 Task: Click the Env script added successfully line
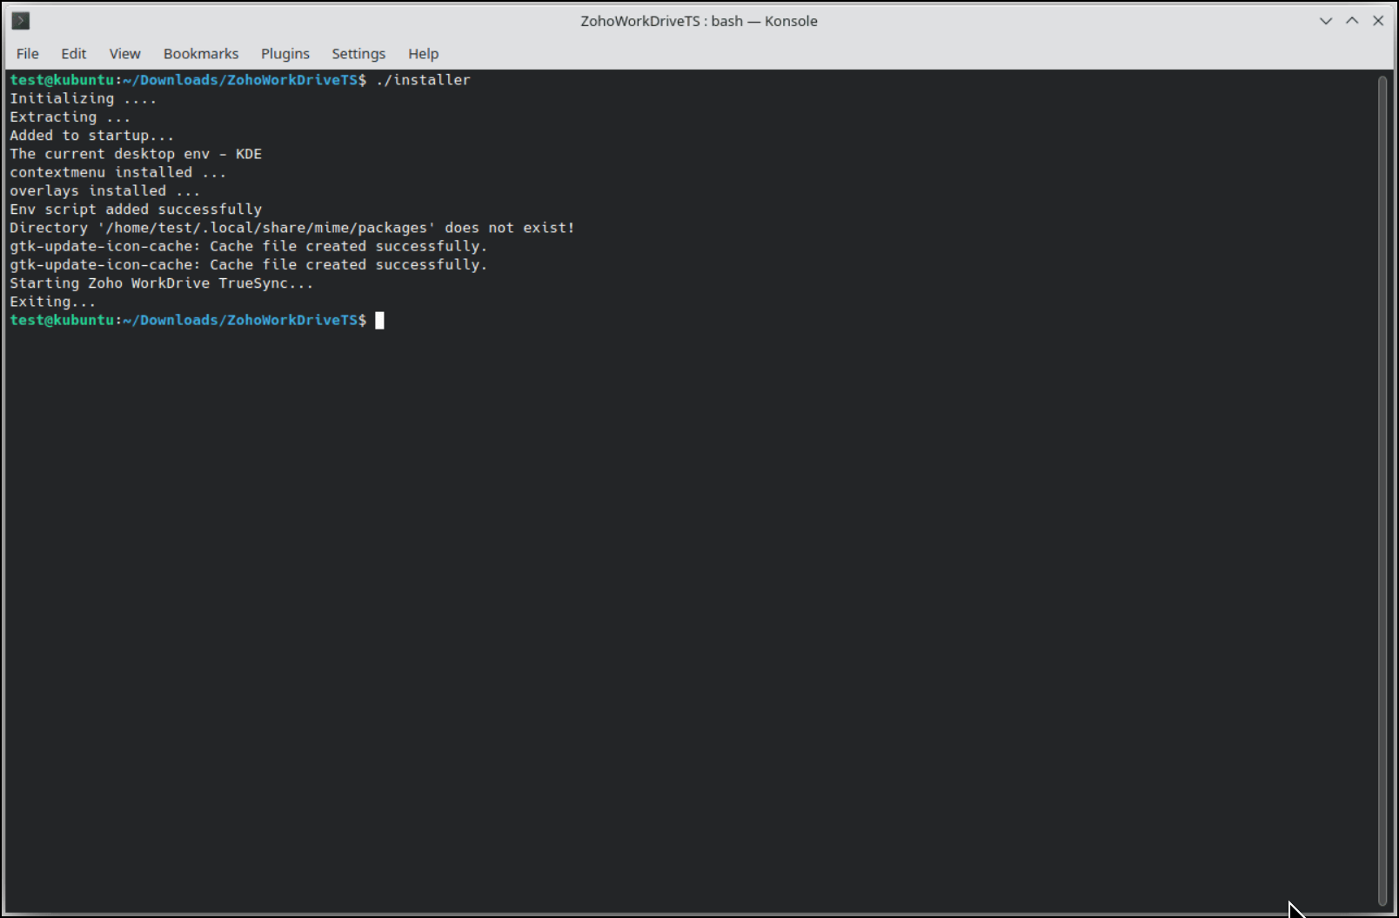point(136,210)
